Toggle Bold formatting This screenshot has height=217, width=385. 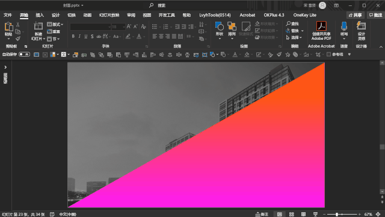73,36
